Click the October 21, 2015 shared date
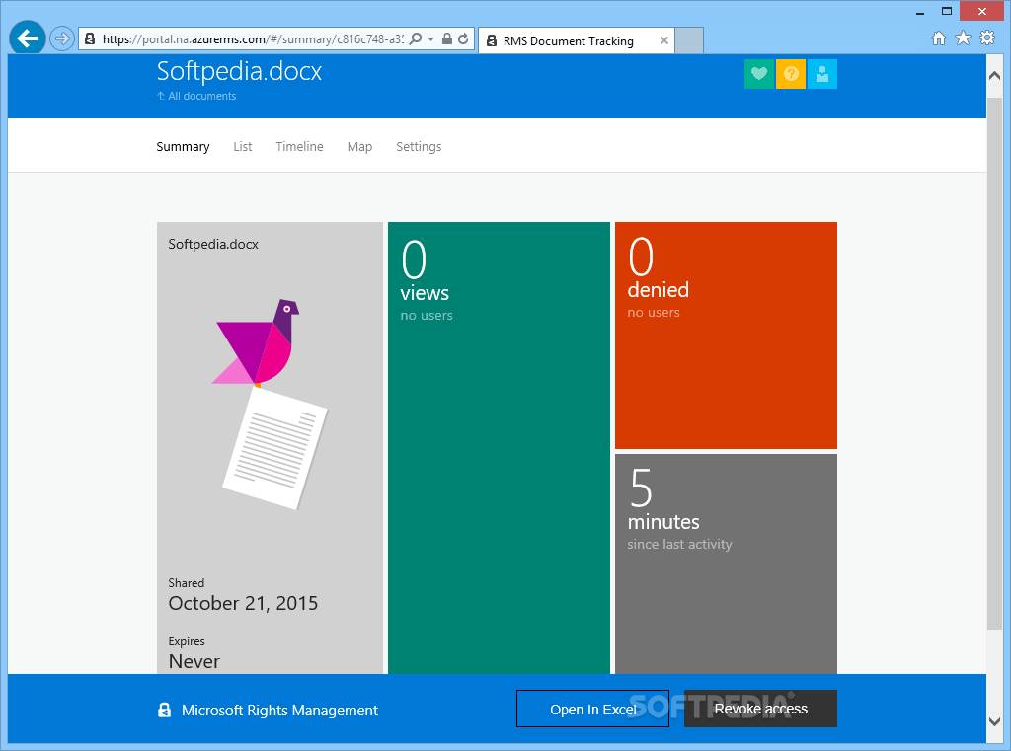 click(243, 603)
